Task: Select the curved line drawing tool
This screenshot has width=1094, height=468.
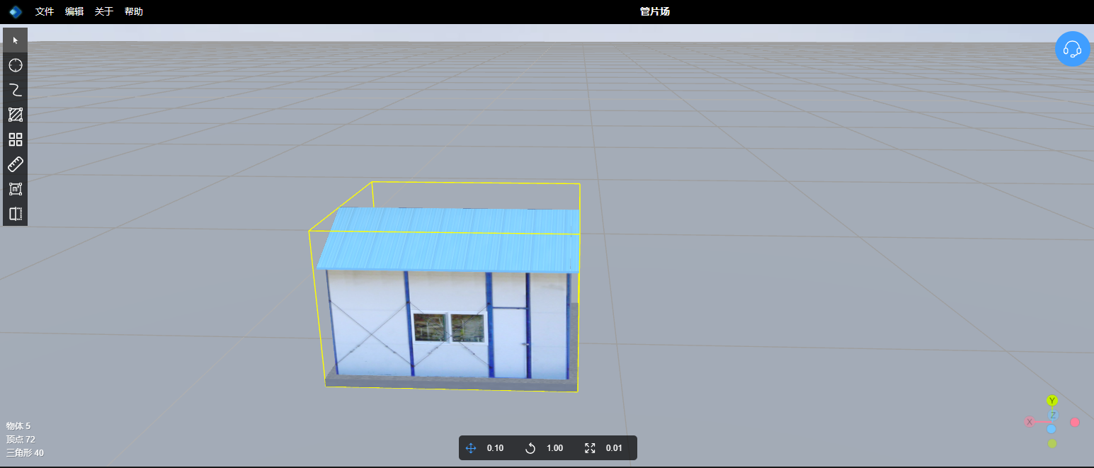Action: (16, 90)
